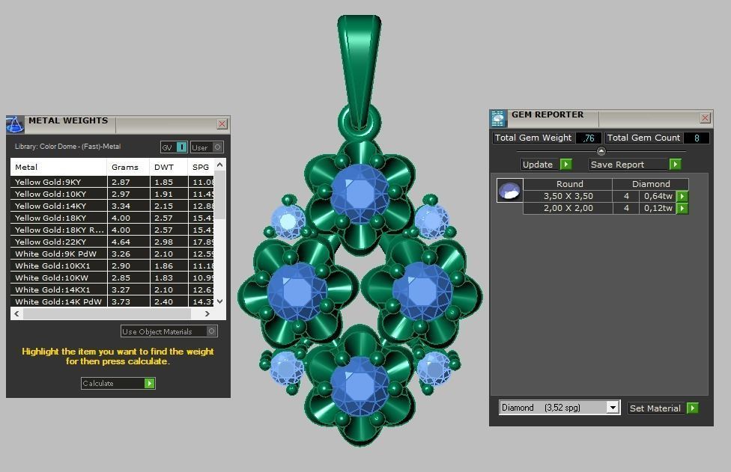Select the Yellow Gold:18KY R... row
Image resolution: width=731 pixels, height=472 pixels.
pyautogui.click(x=112, y=230)
